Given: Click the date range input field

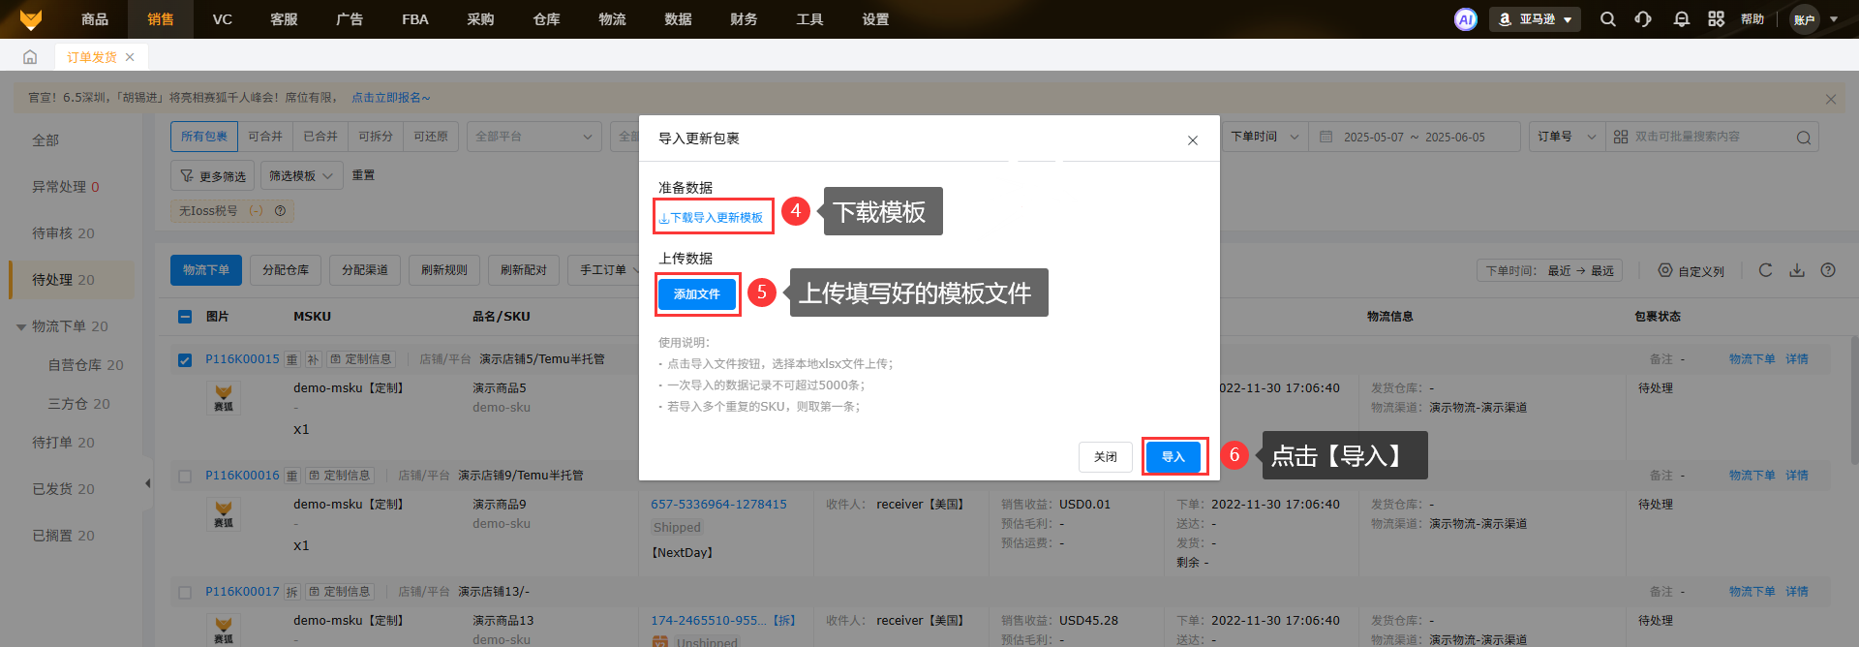Looking at the screenshot, I should 1415,137.
